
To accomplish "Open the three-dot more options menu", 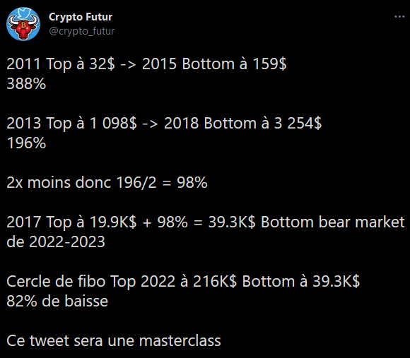I will pyautogui.click(x=399, y=17).
